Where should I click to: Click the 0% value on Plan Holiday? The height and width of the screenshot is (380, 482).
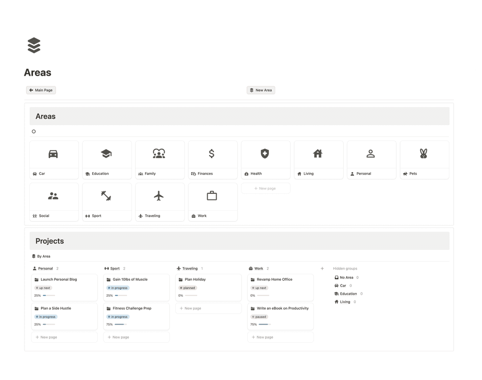(180, 295)
